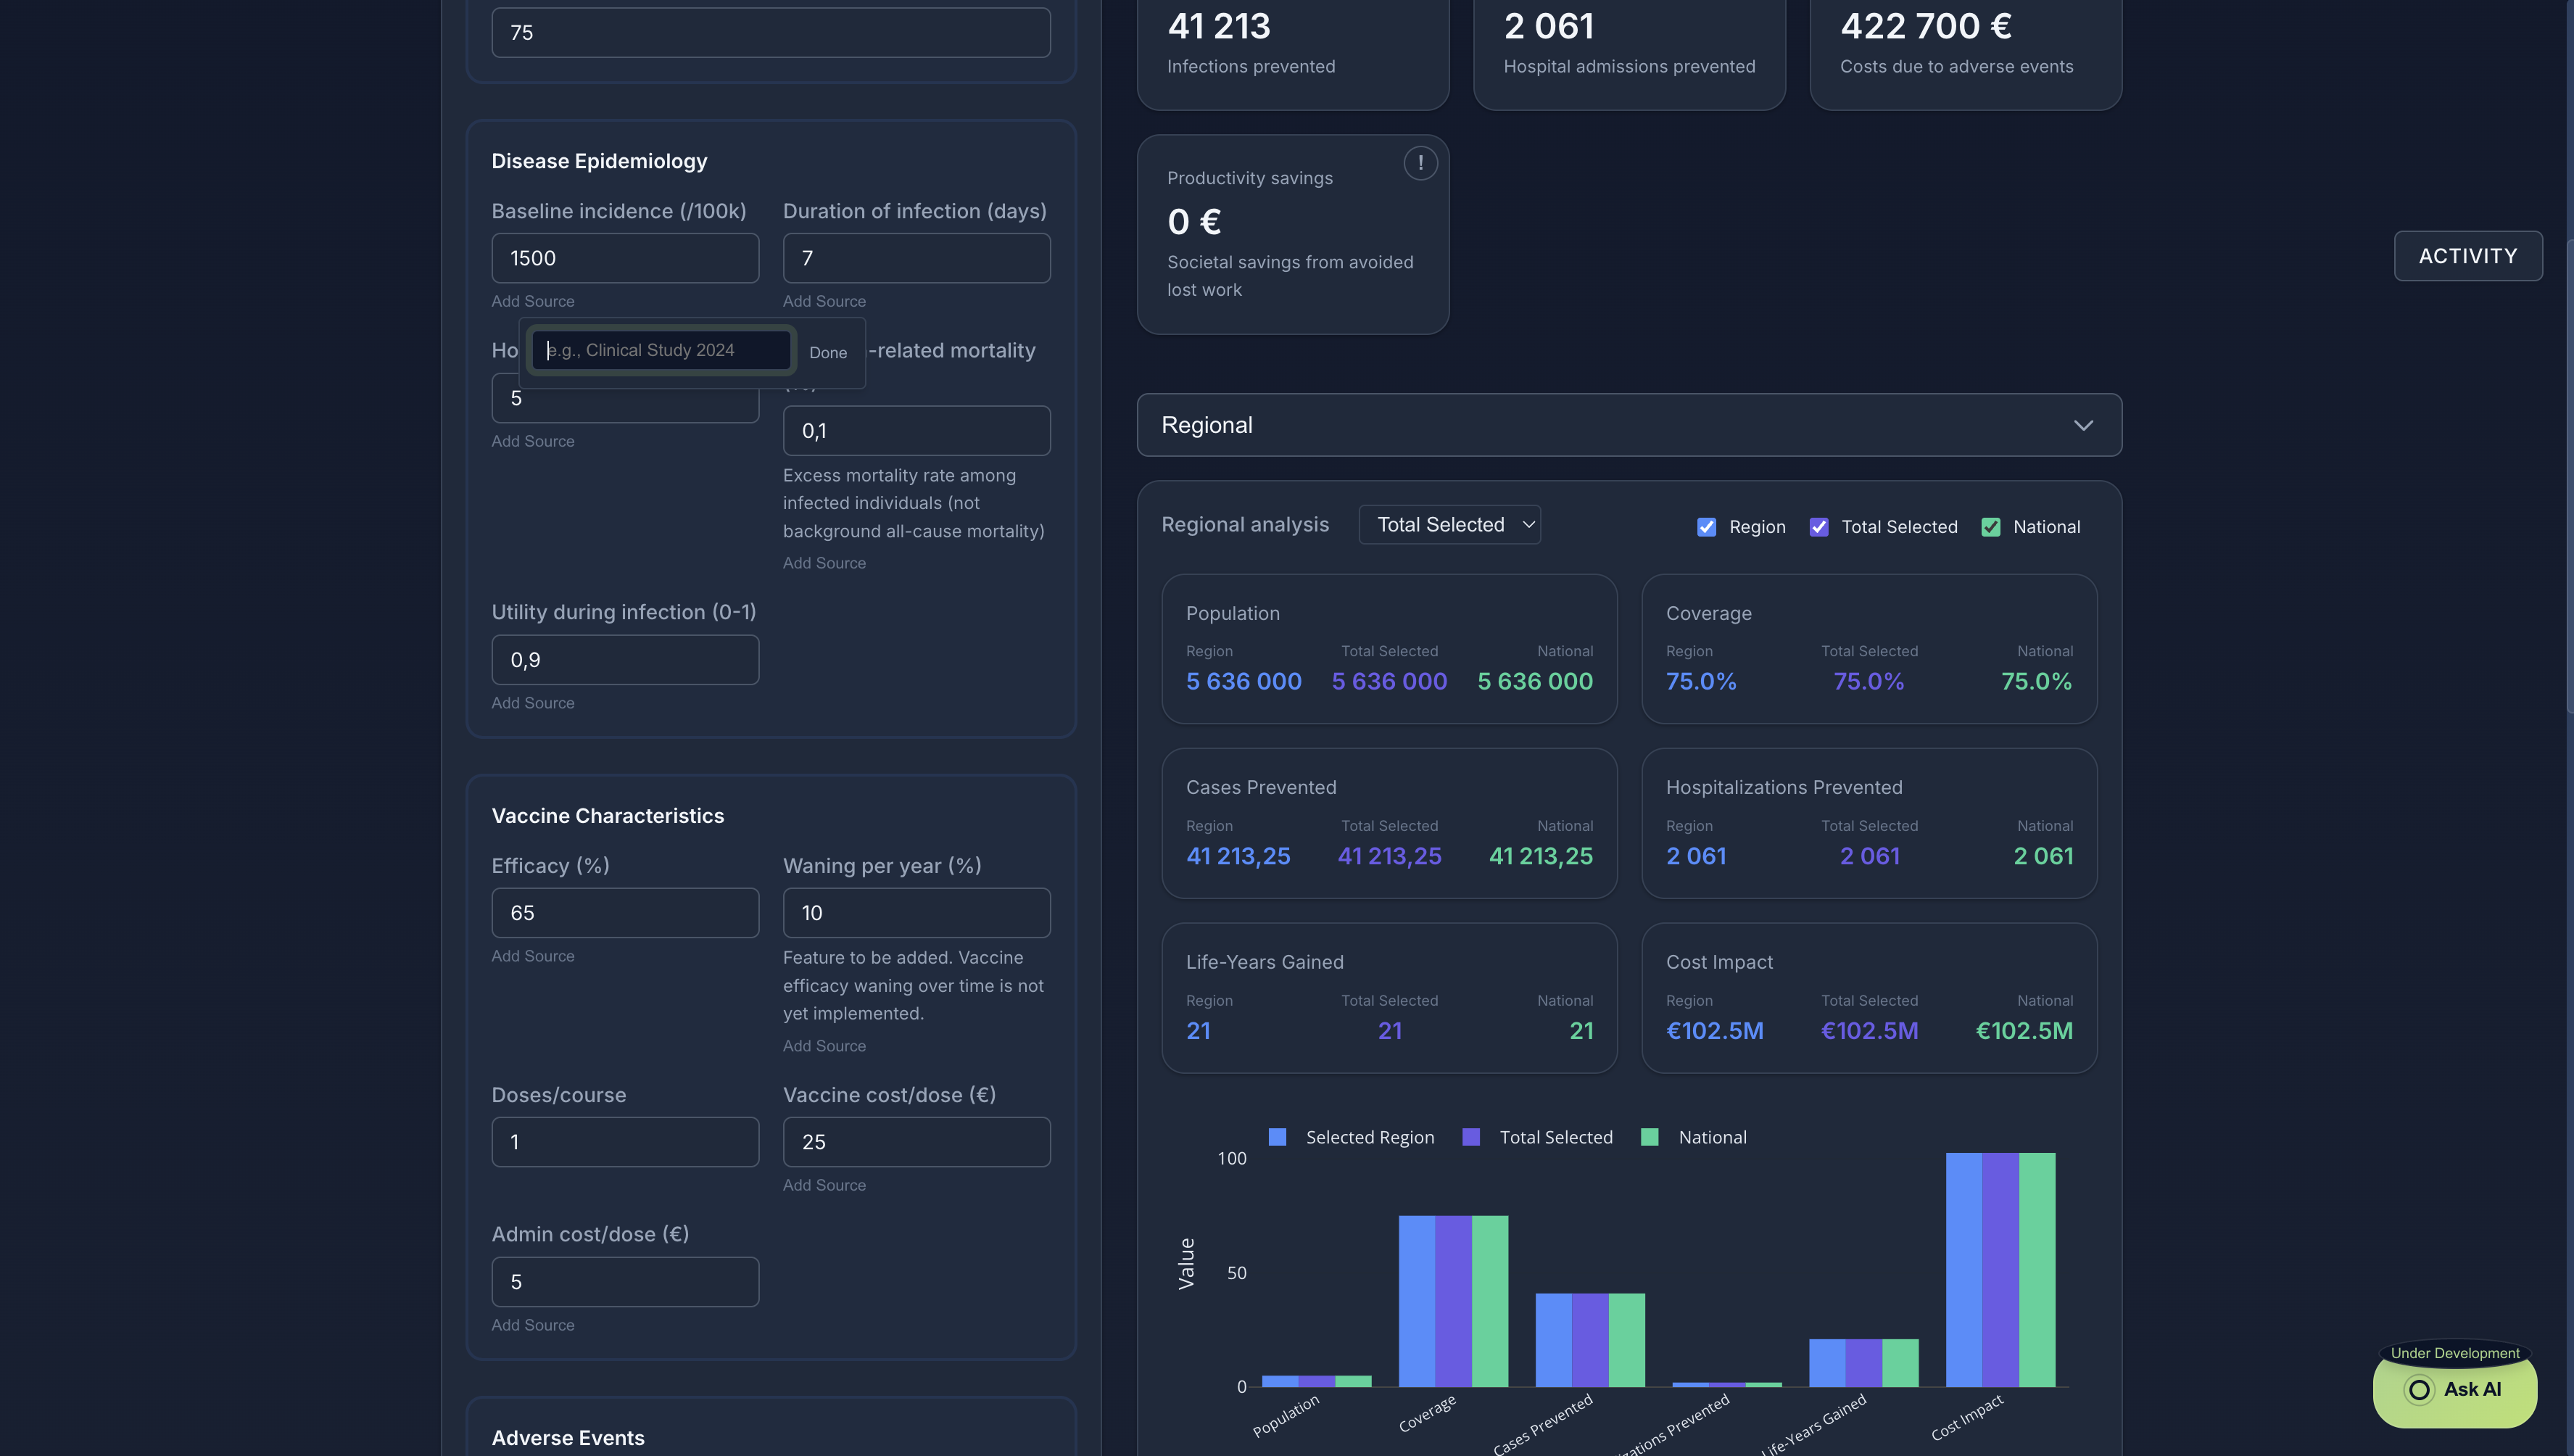The height and width of the screenshot is (1456, 2574).
Task: Open the ACTIVITY panel button
Action: 2468,256
